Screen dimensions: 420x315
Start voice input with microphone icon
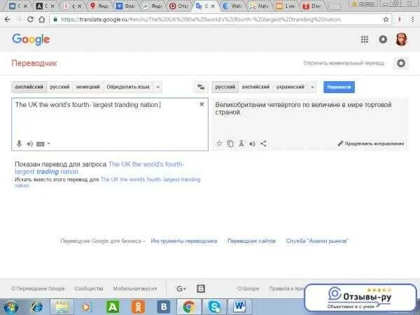[x=19, y=143]
